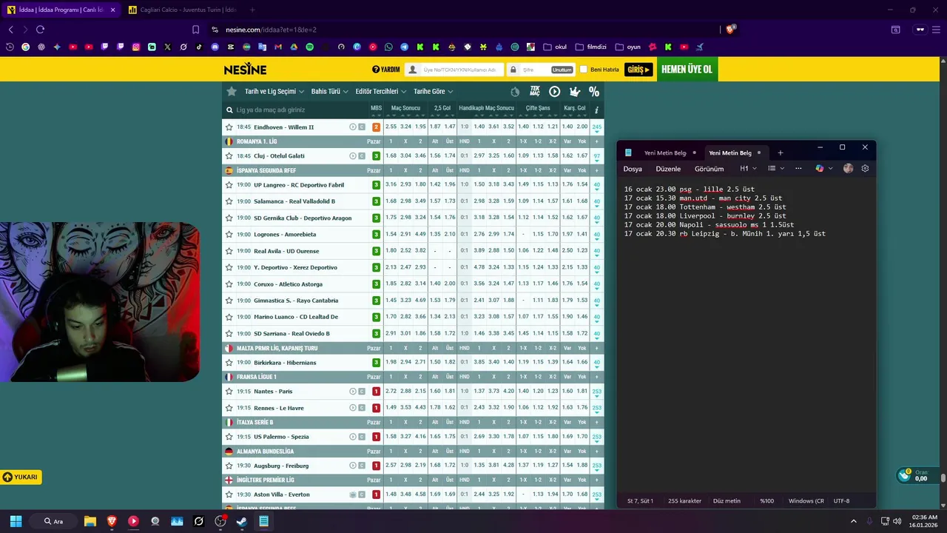The height and width of the screenshot is (533, 947).
Task: Open File Explorer from the taskbar
Action: point(90,521)
